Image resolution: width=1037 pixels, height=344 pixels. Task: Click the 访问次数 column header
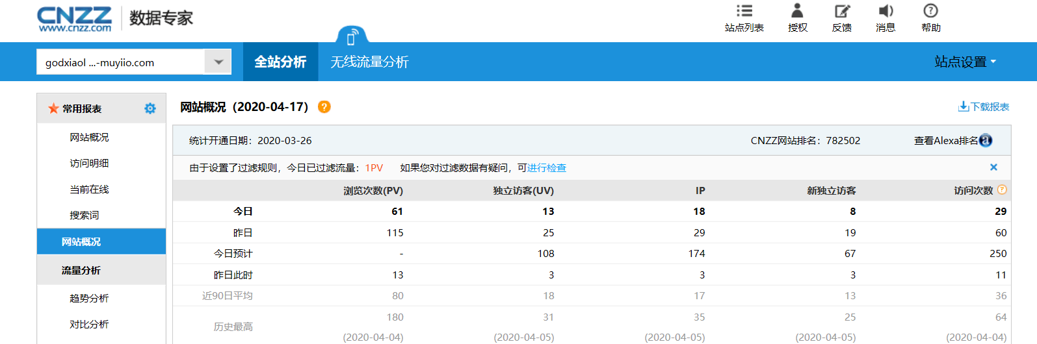click(x=973, y=190)
